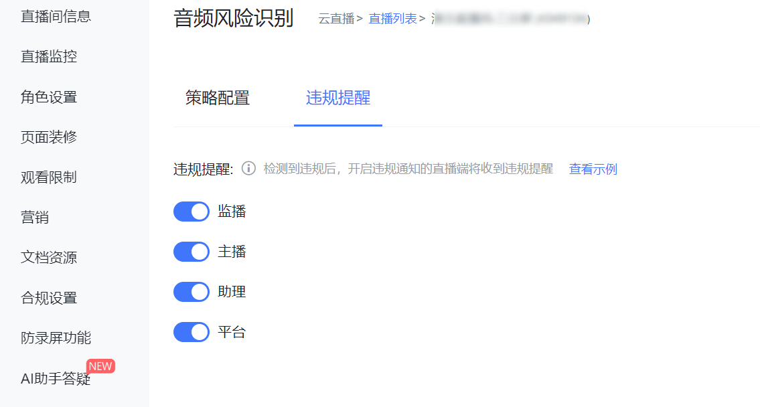The height and width of the screenshot is (407, 760).
Task: Open 文档资源 in sidebar
Action: 49,258
